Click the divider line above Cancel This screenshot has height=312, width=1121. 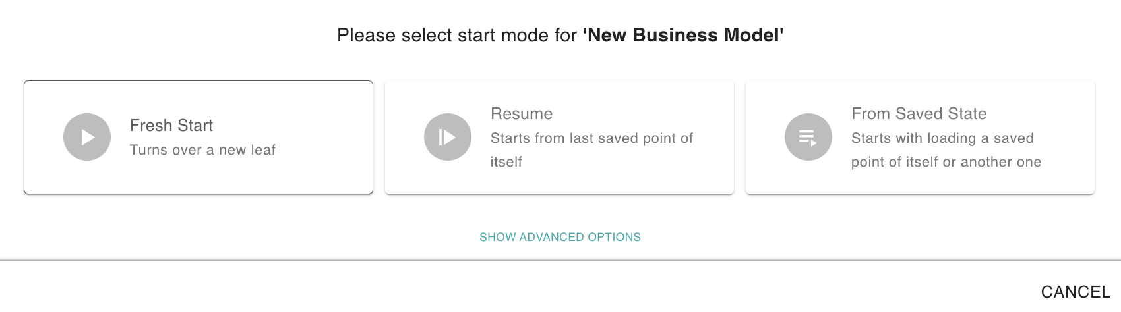coord(560,261)
